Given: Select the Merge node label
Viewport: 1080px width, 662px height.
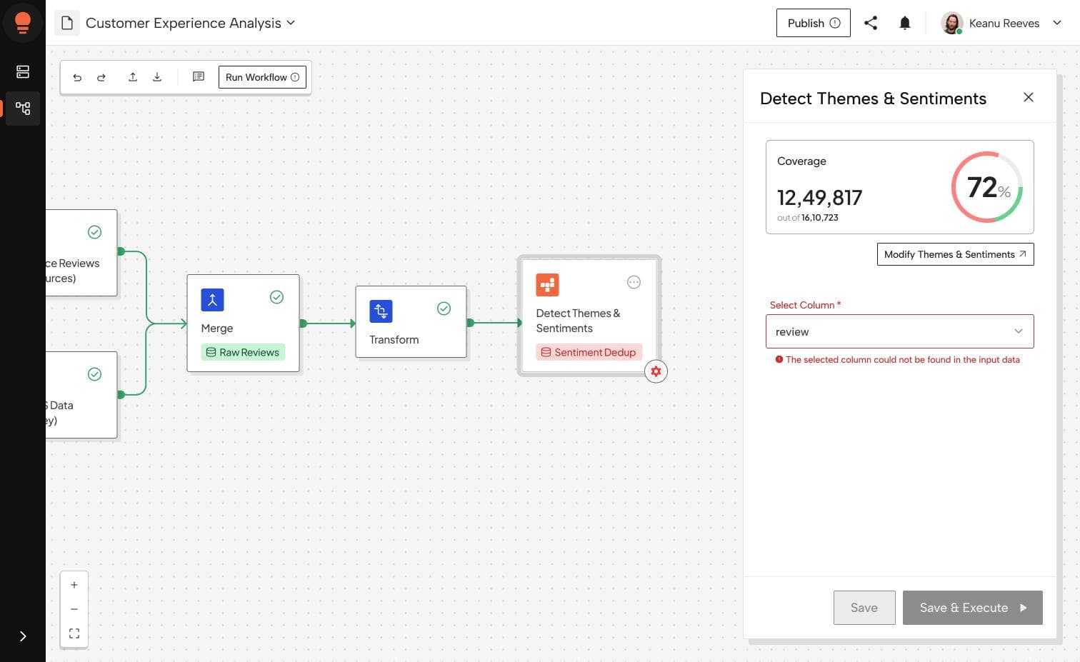Looking at the screenshot, I should (x=217, y=329).
